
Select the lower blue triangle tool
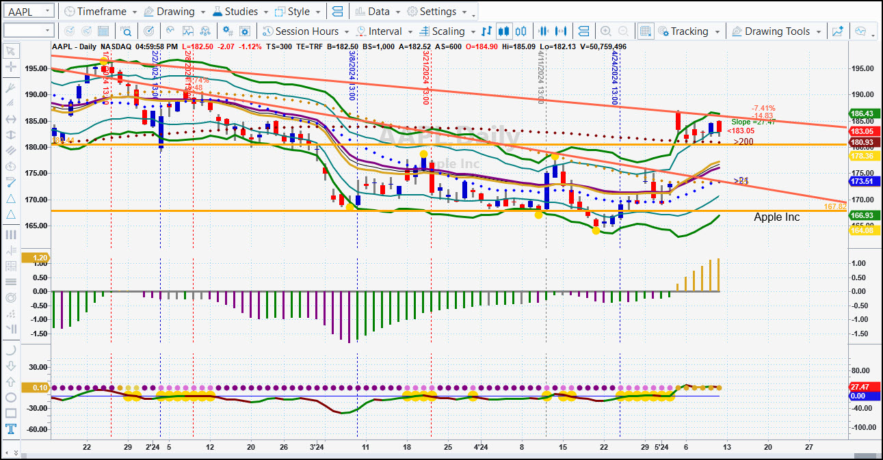pyautogui.click(x=11, y=215)
